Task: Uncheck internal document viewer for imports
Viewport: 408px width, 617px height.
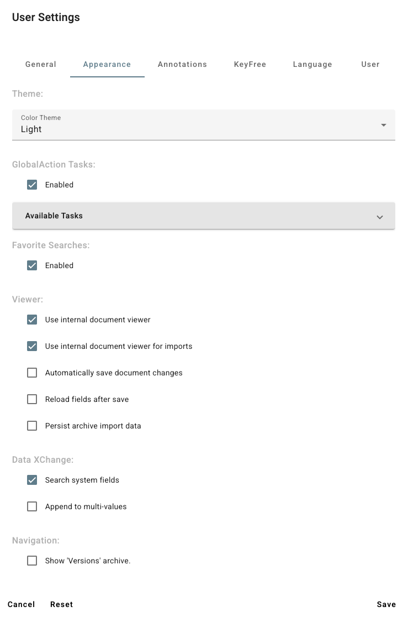Action: click(32, 346)
